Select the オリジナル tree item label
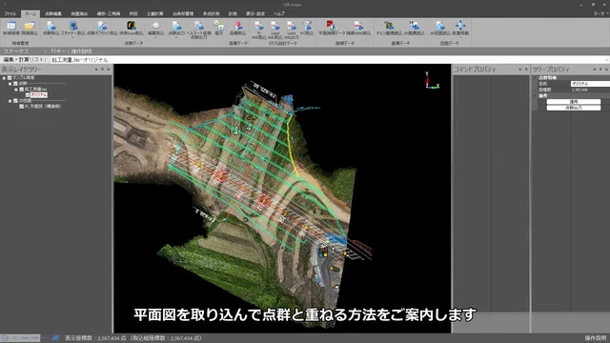 tap(38, 95)
